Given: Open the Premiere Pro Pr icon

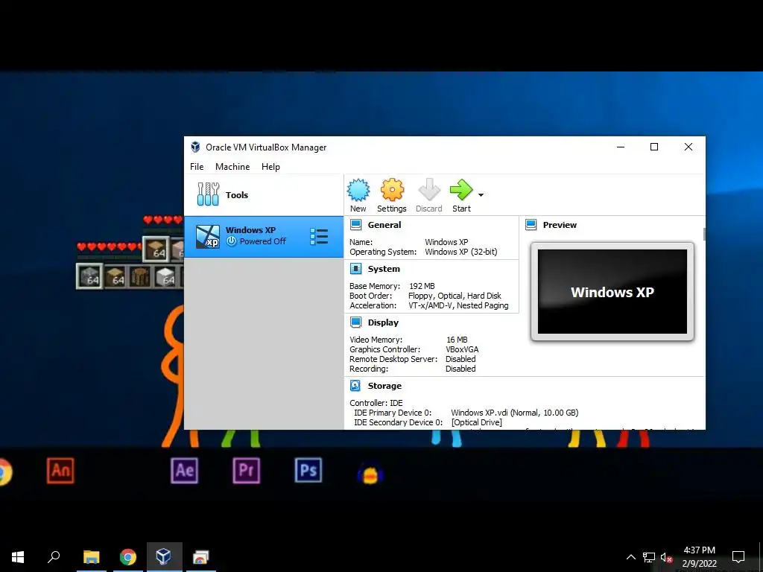Looking at the screenshot, I should (x=246, y=471).
